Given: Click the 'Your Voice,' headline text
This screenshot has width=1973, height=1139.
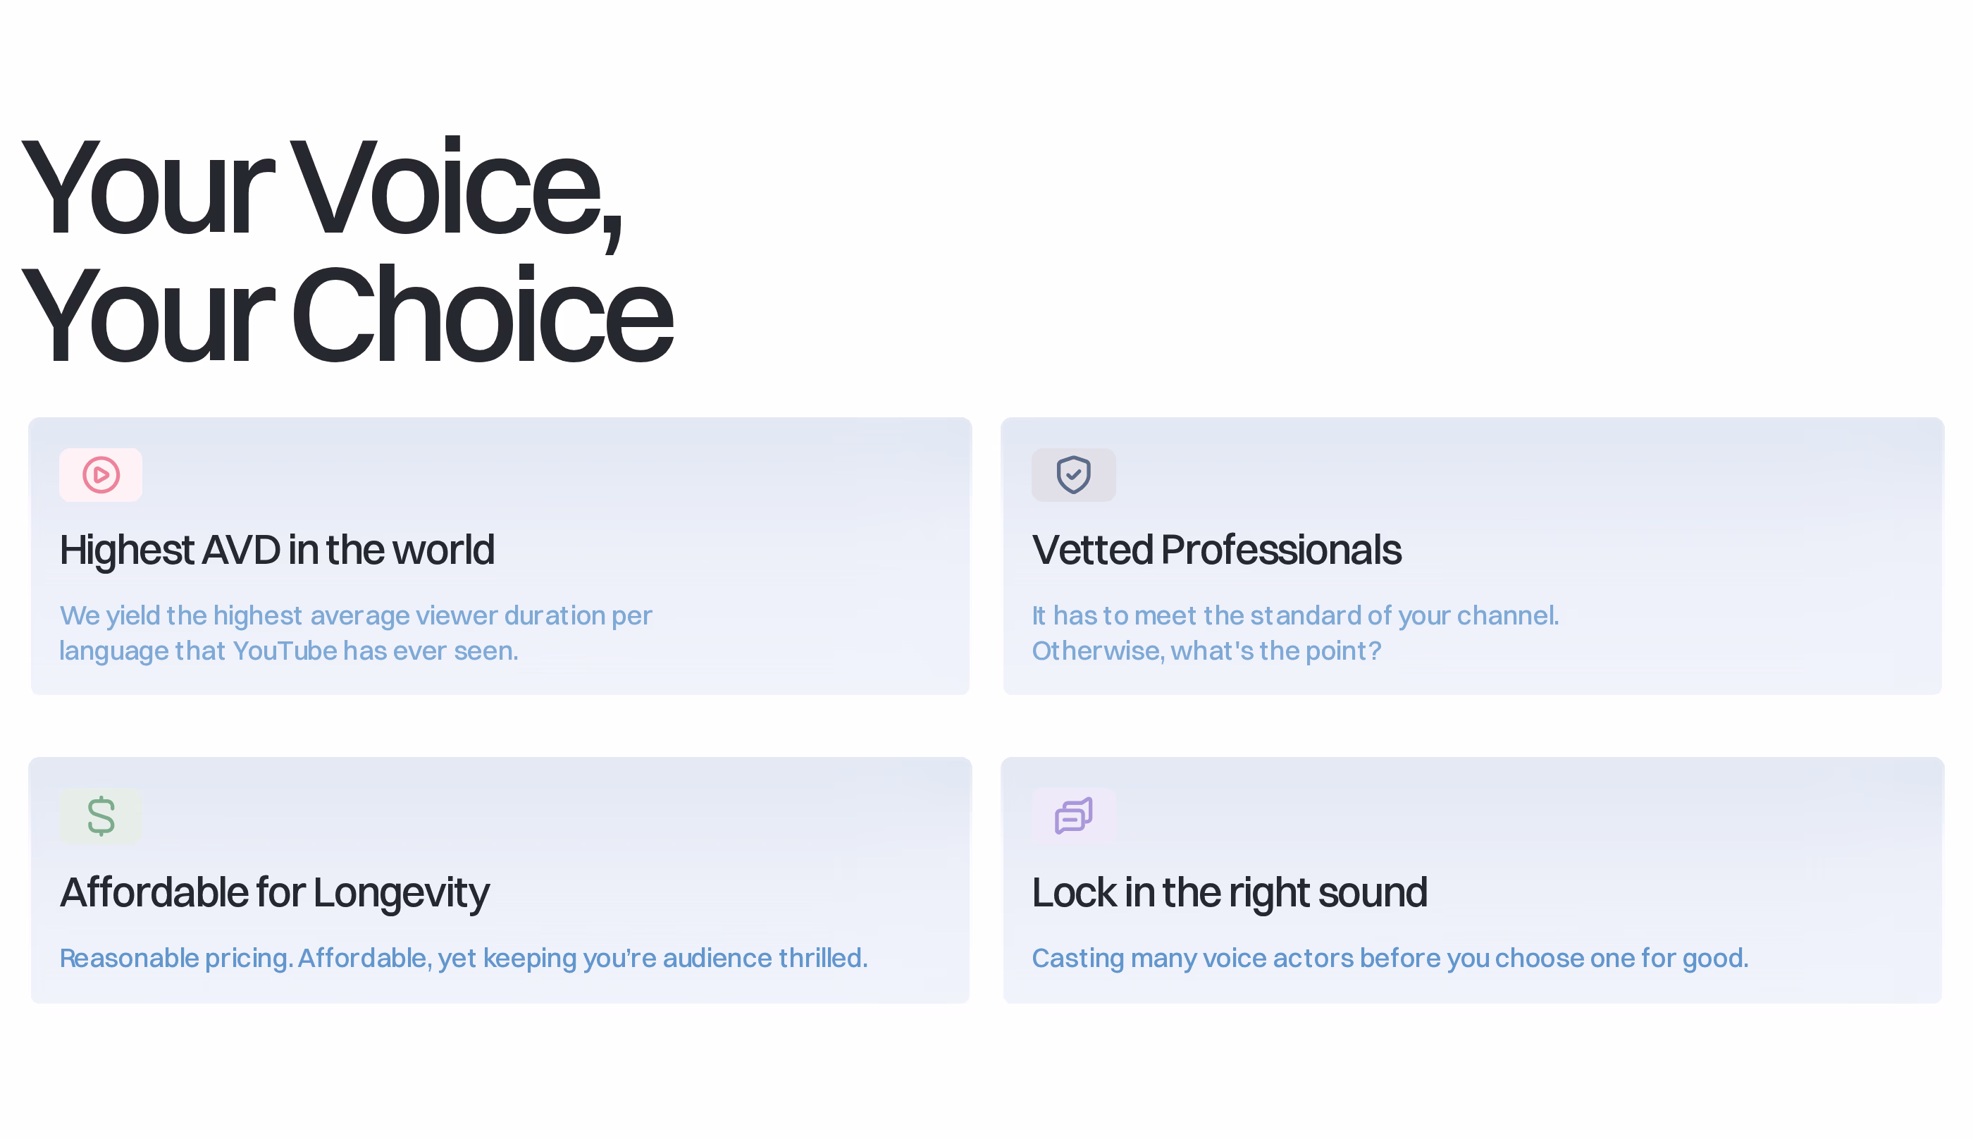Looking at the screenshot, I should (x=321, y=188).
